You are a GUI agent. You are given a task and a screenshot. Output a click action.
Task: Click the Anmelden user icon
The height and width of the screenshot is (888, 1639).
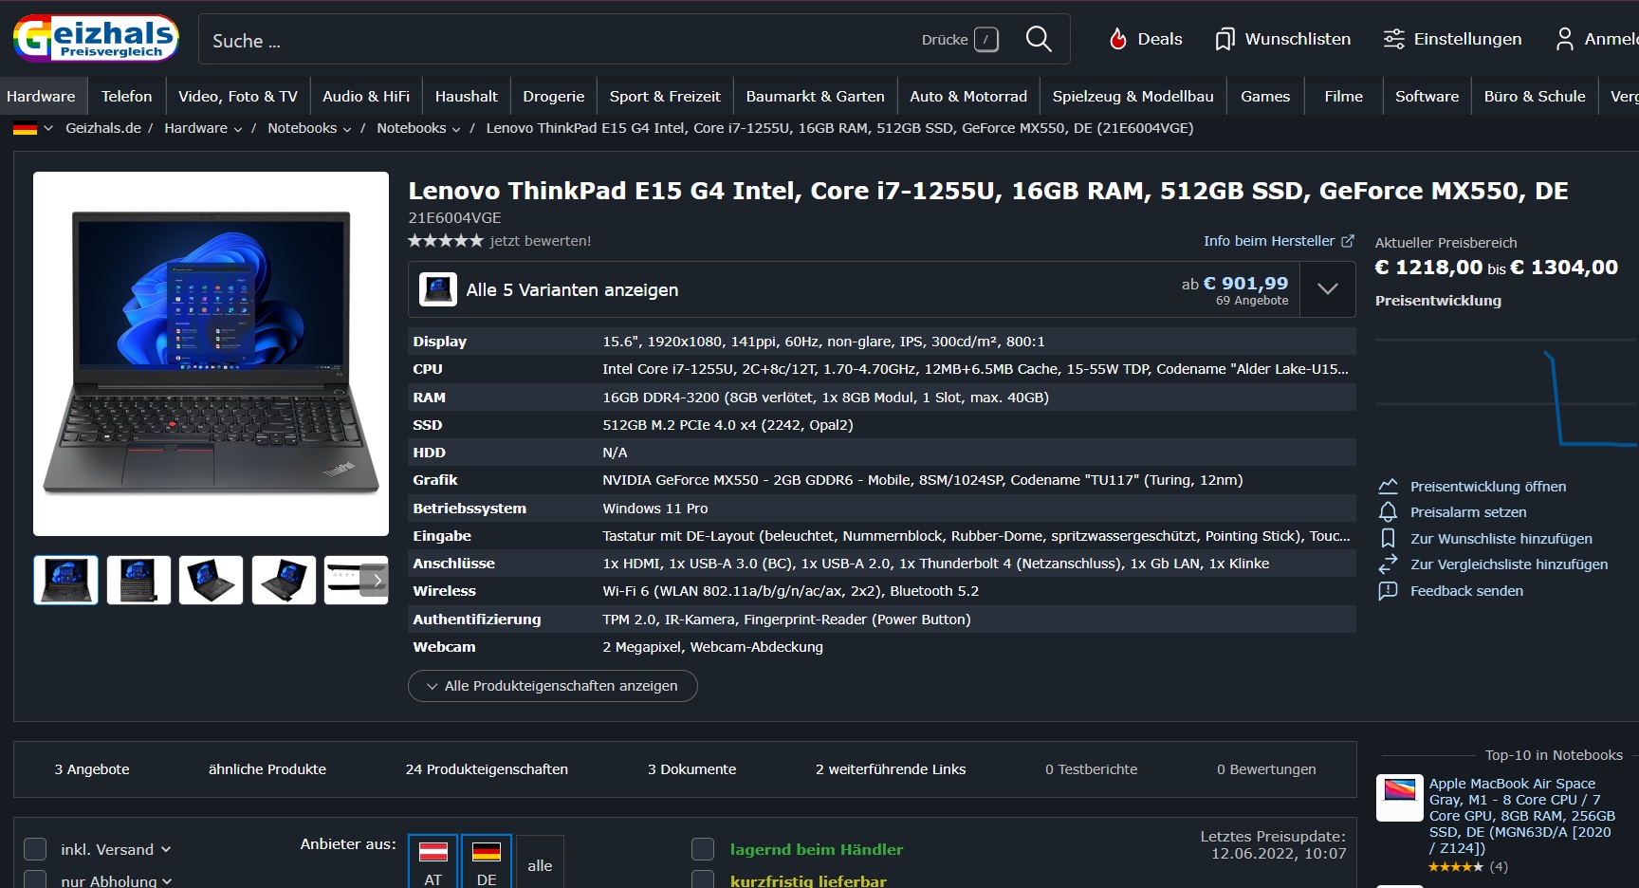[x=1564, y=39]
